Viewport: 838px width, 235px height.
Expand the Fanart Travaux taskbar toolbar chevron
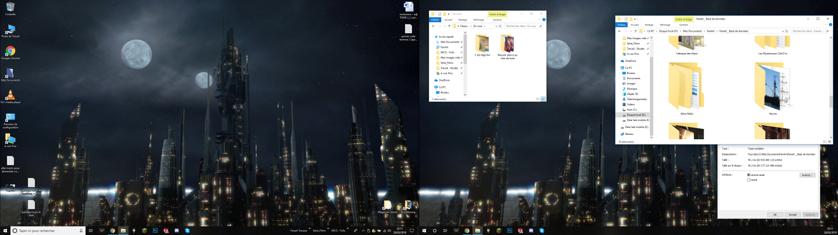point(310,228)
